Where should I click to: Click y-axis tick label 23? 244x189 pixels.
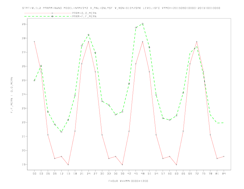pos(24,108)
